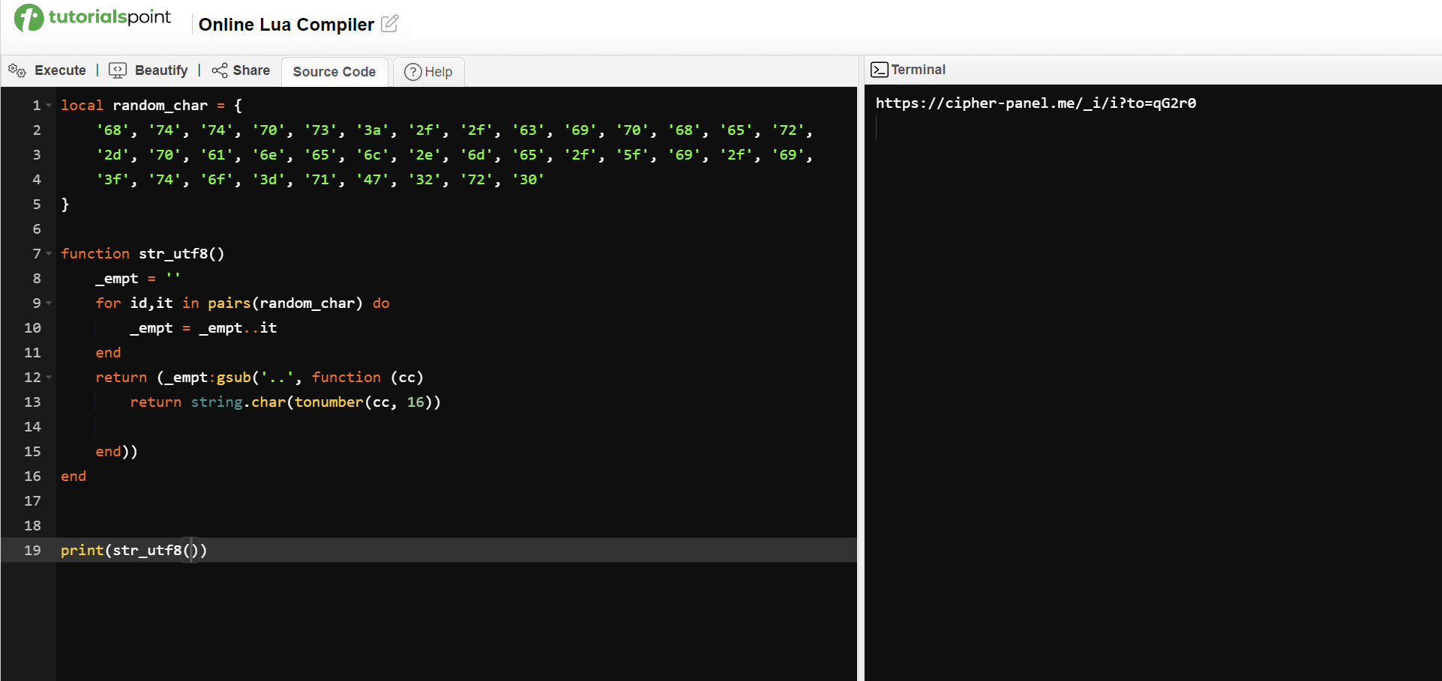Viewport: 1442px width, 681px height.
Task: Select the Terminal panel label
Action: pyautogui.click(x=918, y=70)
